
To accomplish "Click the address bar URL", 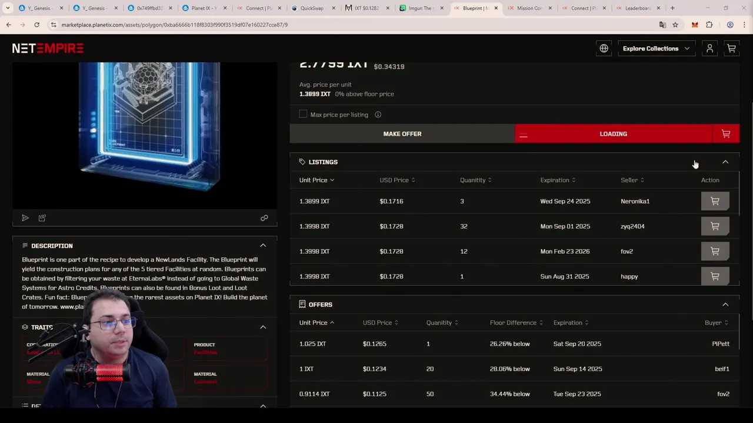I will 175,25.
